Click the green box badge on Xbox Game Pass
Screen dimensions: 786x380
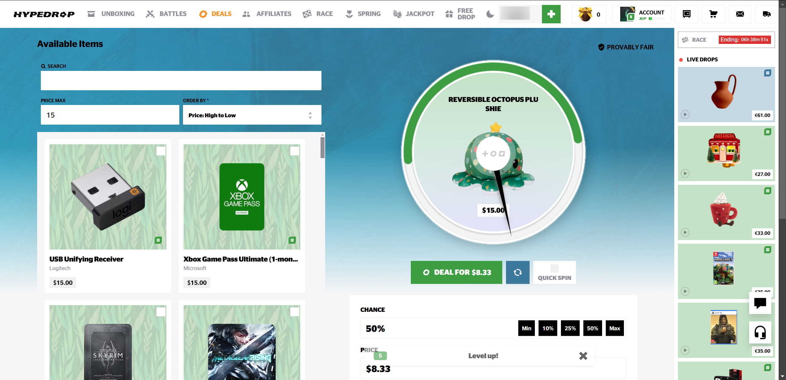(292, 240)
